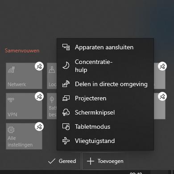Click the Gereed done button

click(62, 161)
